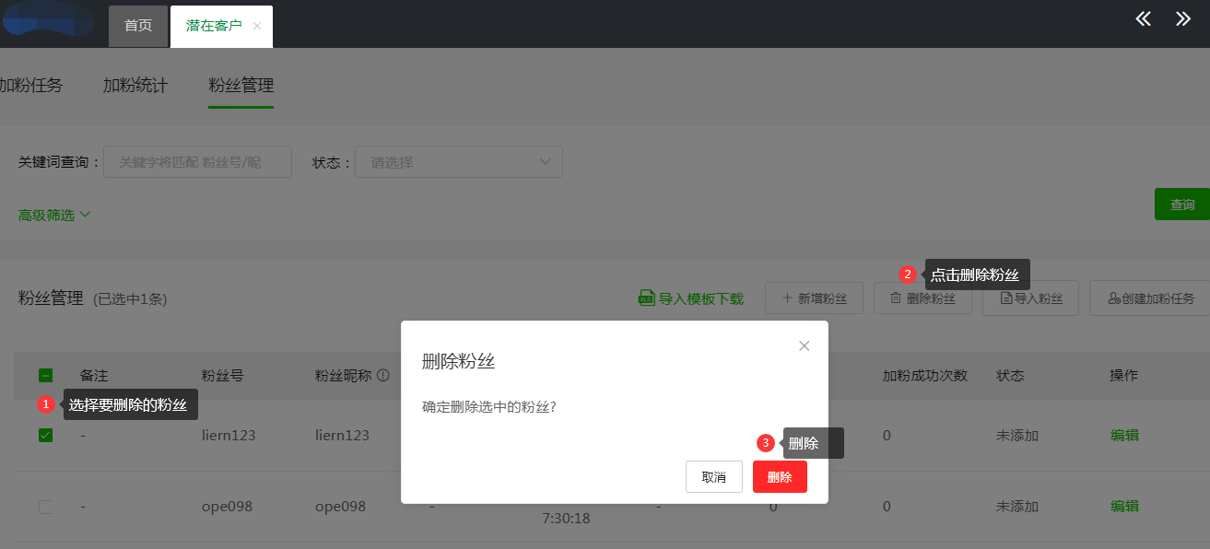This screenshot has height=549, width=1210.
Task: Click the 导入模板下载 download link
Action: coord(691,298)
